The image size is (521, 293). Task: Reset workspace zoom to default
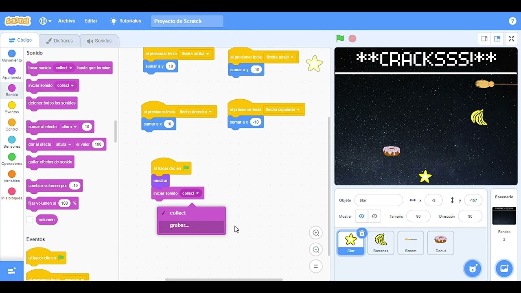click(315, 267)
